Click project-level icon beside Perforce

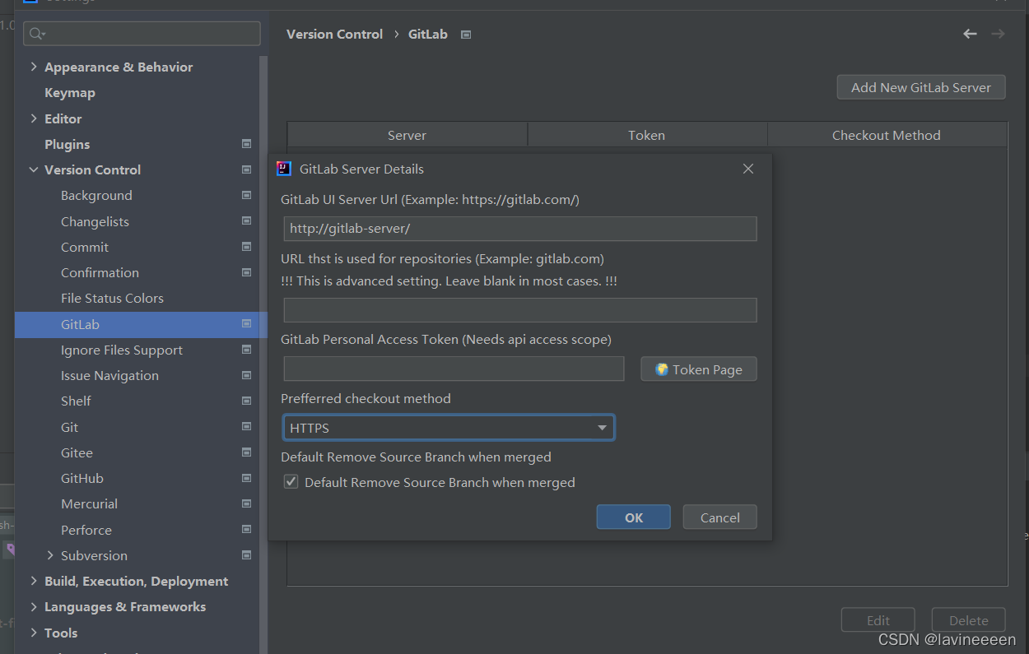click(x=246, y=530)
